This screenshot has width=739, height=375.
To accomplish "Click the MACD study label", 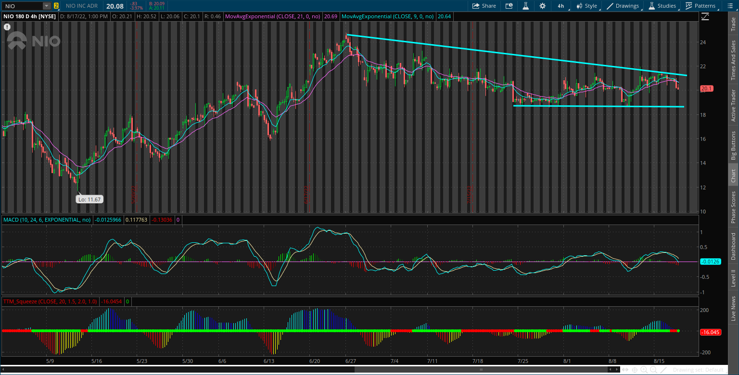I will click(x=47, y=220).
